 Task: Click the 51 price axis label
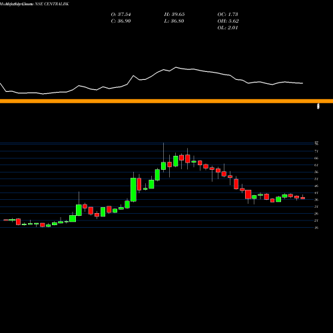pos(316,179)
